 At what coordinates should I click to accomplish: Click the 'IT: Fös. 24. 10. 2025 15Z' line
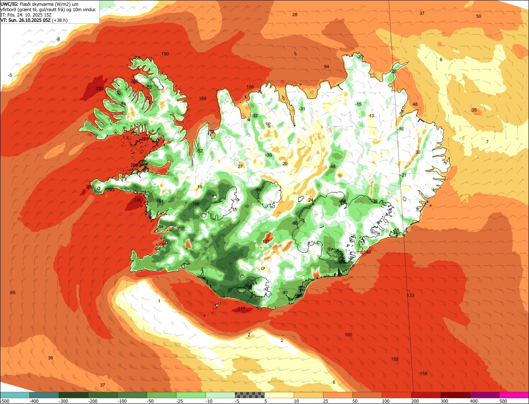[x=26, y=14]
